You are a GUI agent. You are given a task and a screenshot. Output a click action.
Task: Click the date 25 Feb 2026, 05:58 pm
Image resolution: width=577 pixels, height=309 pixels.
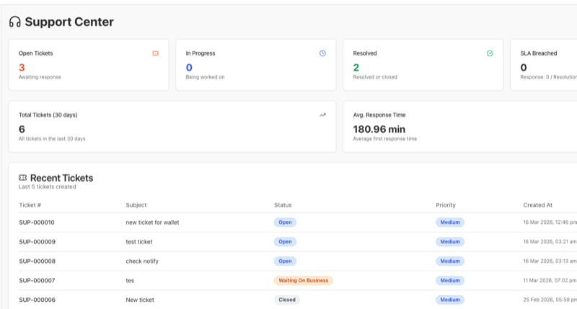(x=550, y=300)
